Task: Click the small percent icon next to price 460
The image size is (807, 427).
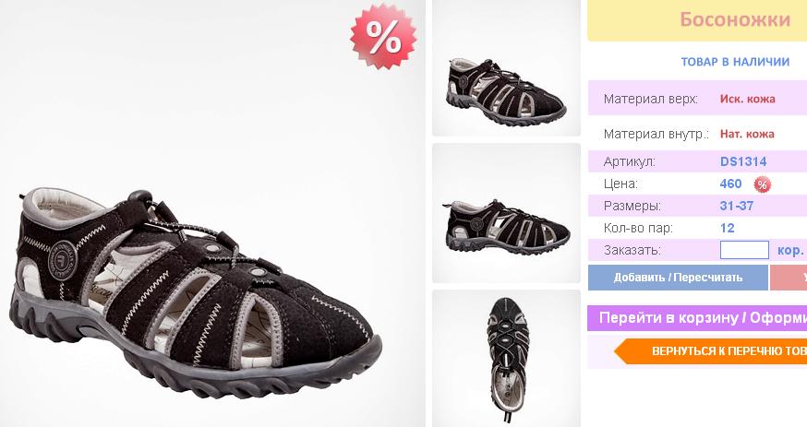Action: tap(763, 184)
